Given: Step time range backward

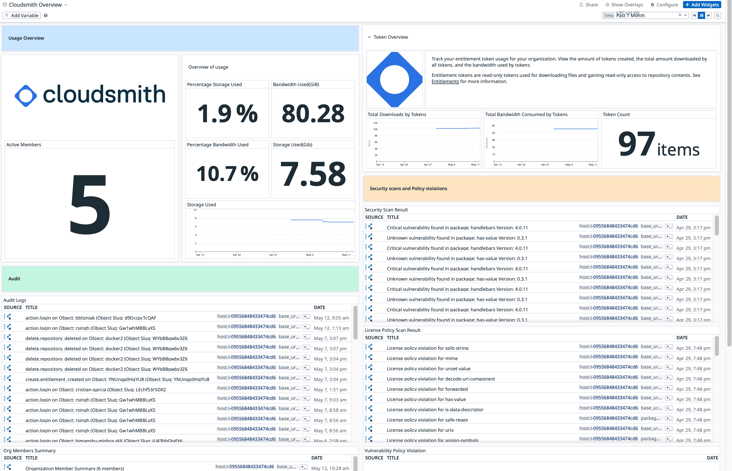Looking at the screenshot, I should click(694, 15).
